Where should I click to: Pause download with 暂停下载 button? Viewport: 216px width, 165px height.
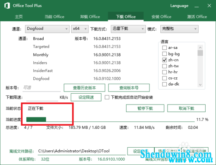145,108
